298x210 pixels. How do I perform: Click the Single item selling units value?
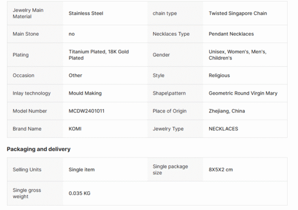point(81,170)
